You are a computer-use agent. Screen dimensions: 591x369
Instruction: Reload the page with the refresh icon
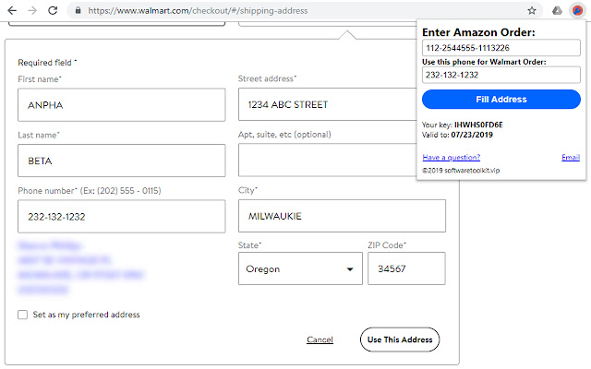tap(54, 10)
